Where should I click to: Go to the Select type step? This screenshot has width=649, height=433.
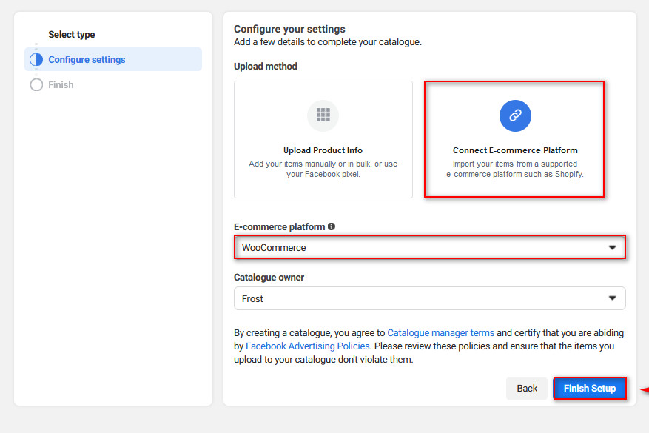pos(72,35)
